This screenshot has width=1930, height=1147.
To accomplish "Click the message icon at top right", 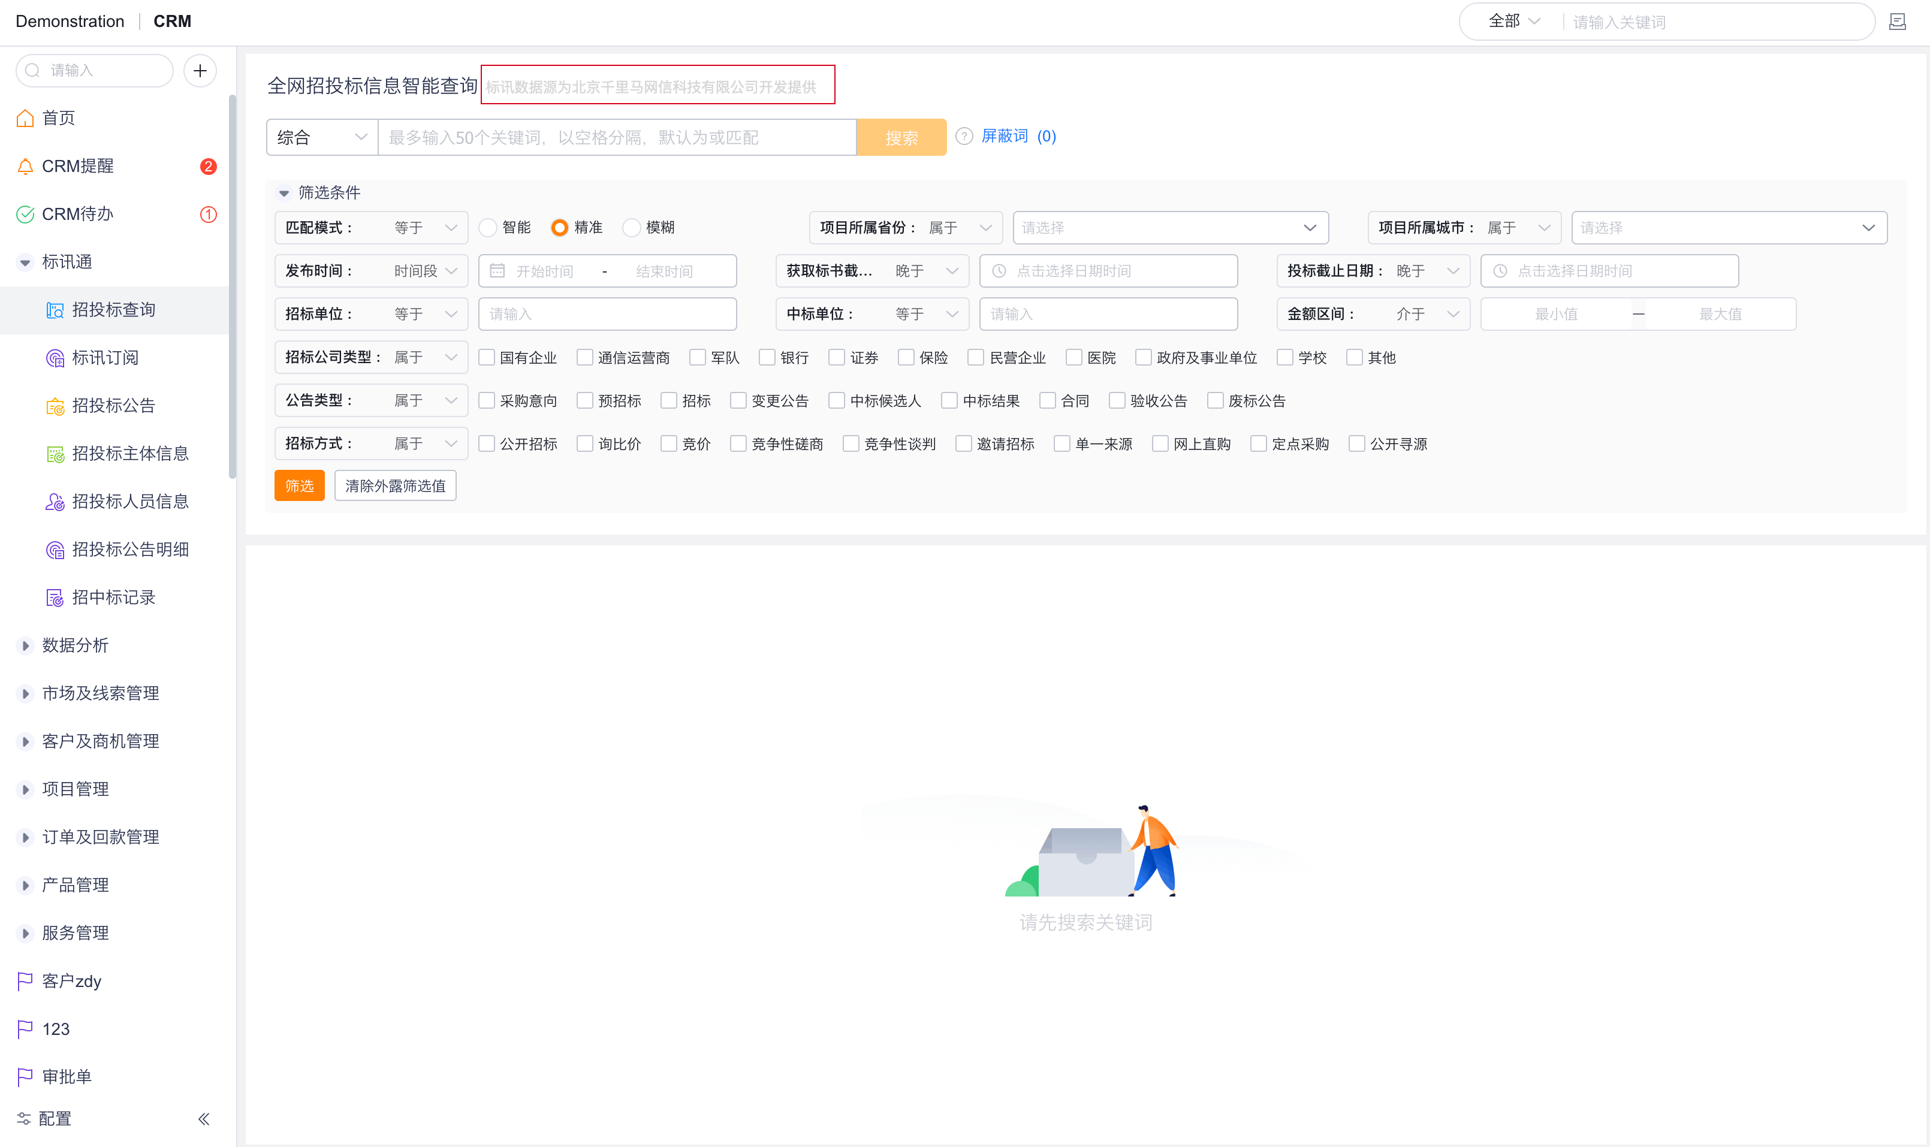I will point(1898,21).
